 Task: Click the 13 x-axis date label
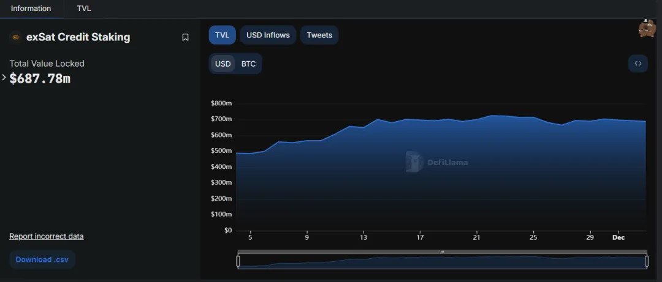click(x=363, y=237)
